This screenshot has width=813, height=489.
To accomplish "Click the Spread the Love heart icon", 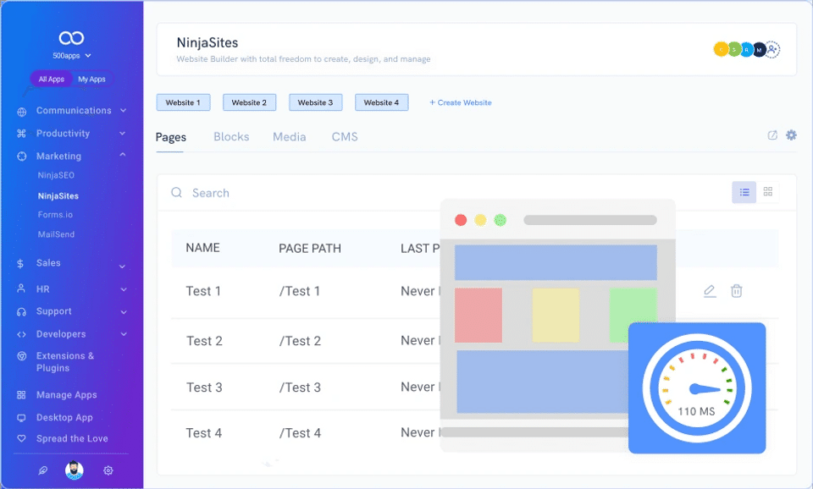I will pyautogui.click(x=21, y=438).
